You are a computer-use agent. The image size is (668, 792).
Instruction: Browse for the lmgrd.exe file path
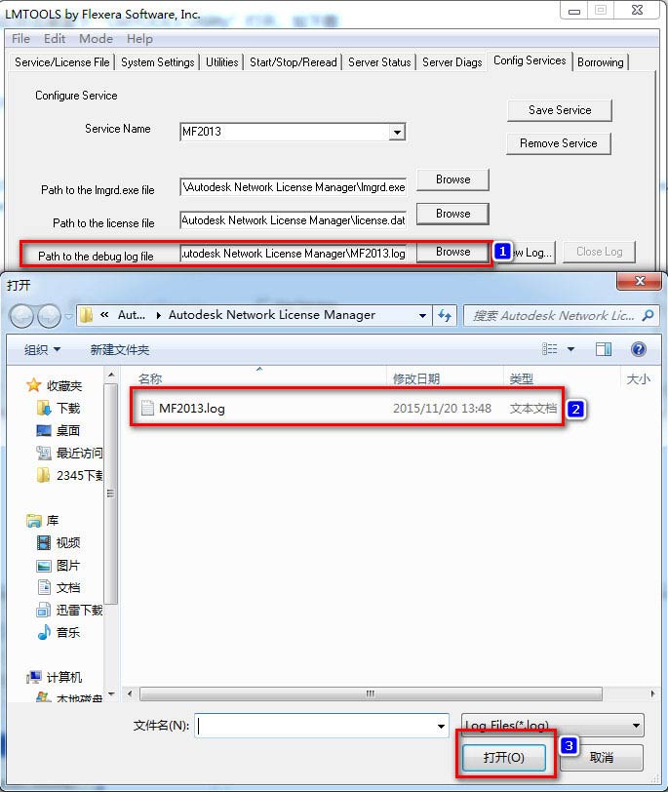(x=452, y=179)
